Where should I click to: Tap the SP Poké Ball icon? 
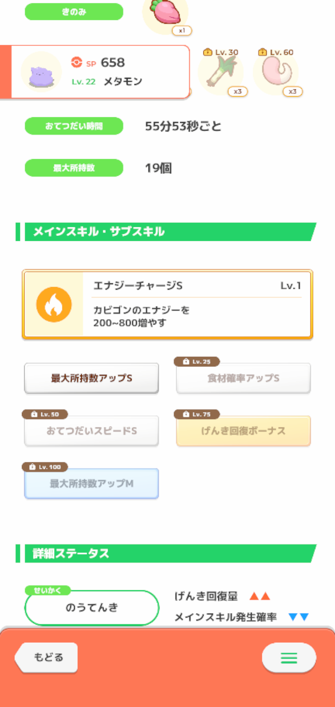coord(77,62)
